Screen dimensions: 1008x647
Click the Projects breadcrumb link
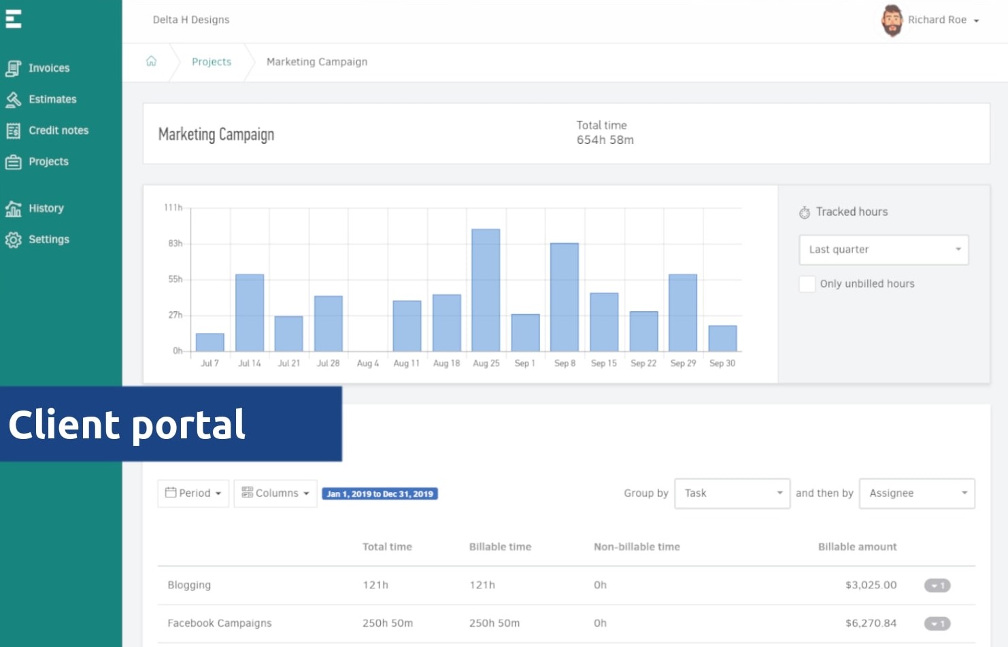click(212, 62)
